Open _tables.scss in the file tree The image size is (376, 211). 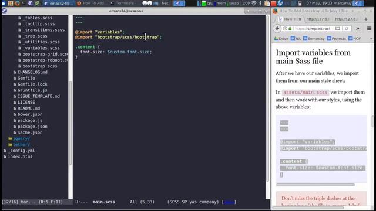pyautogui.click(x=38, y=18)
